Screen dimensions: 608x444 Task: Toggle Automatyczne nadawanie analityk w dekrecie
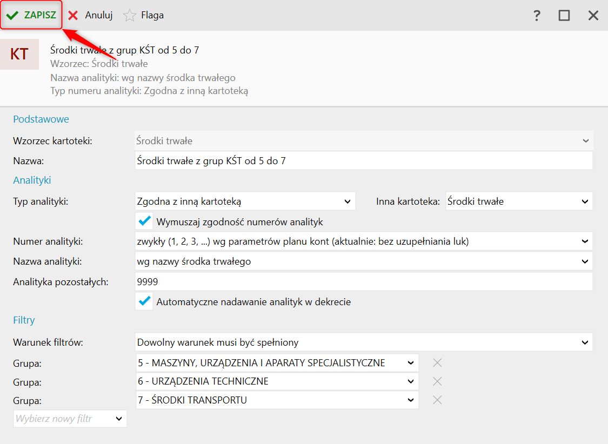coord(144,301)
